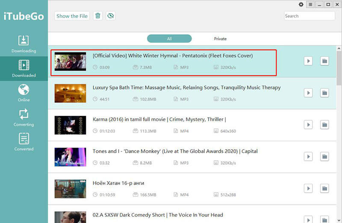Click title Tones and I - 'Dance Monkey'
Screen dimensions: 342x223
(x=175, y=151)
